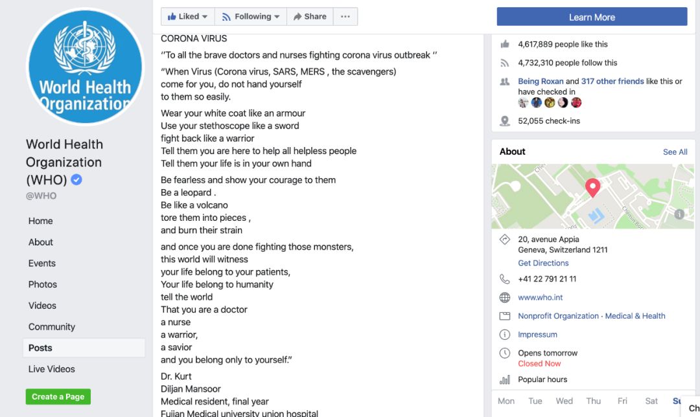Screen dimensions: 700x417
Task: Open the Share dropdown button
Action: [310, 17]
